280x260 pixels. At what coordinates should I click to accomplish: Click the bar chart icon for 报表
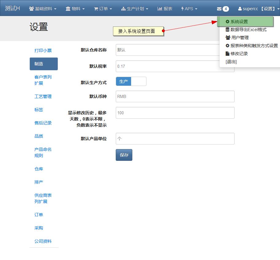pyautogui.click(x=160, y=9)
